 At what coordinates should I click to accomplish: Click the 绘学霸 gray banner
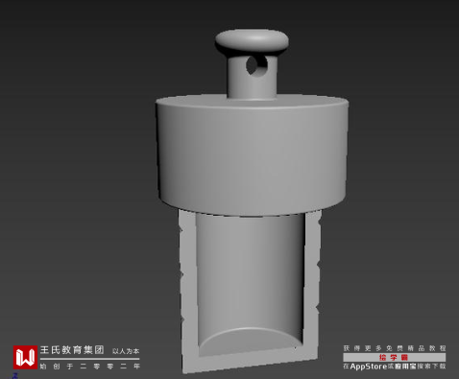click(395, 357)
